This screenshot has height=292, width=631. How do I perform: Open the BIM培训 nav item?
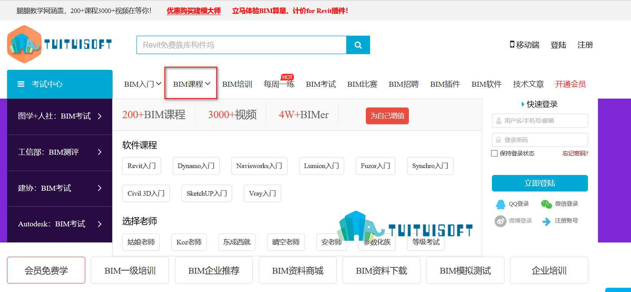[x=237, y=84]
